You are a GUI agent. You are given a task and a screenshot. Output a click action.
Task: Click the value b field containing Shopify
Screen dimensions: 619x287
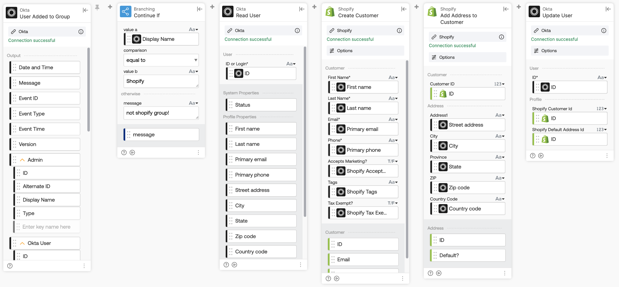[x=161, y=81]
